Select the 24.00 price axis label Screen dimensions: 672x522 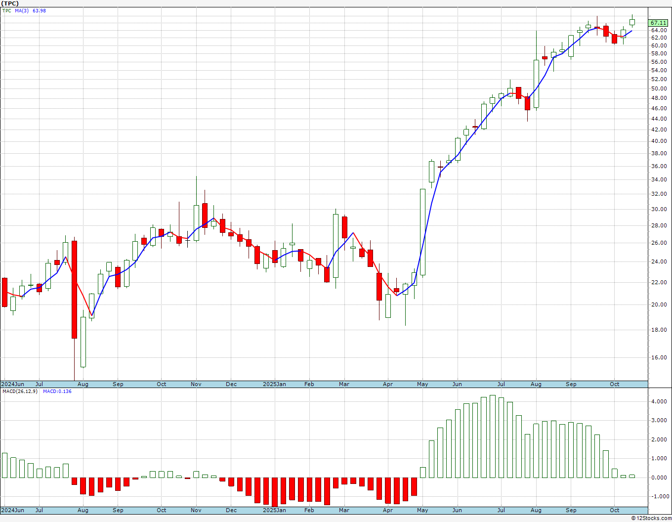coord(659,261)
